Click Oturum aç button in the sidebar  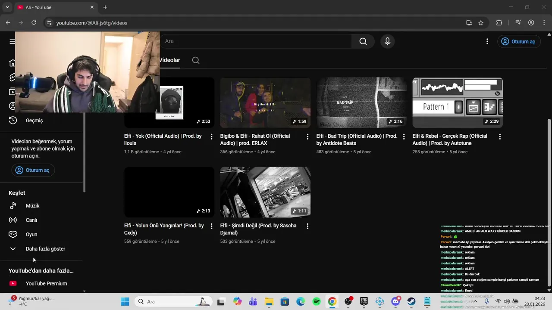[x=33, y=170]
